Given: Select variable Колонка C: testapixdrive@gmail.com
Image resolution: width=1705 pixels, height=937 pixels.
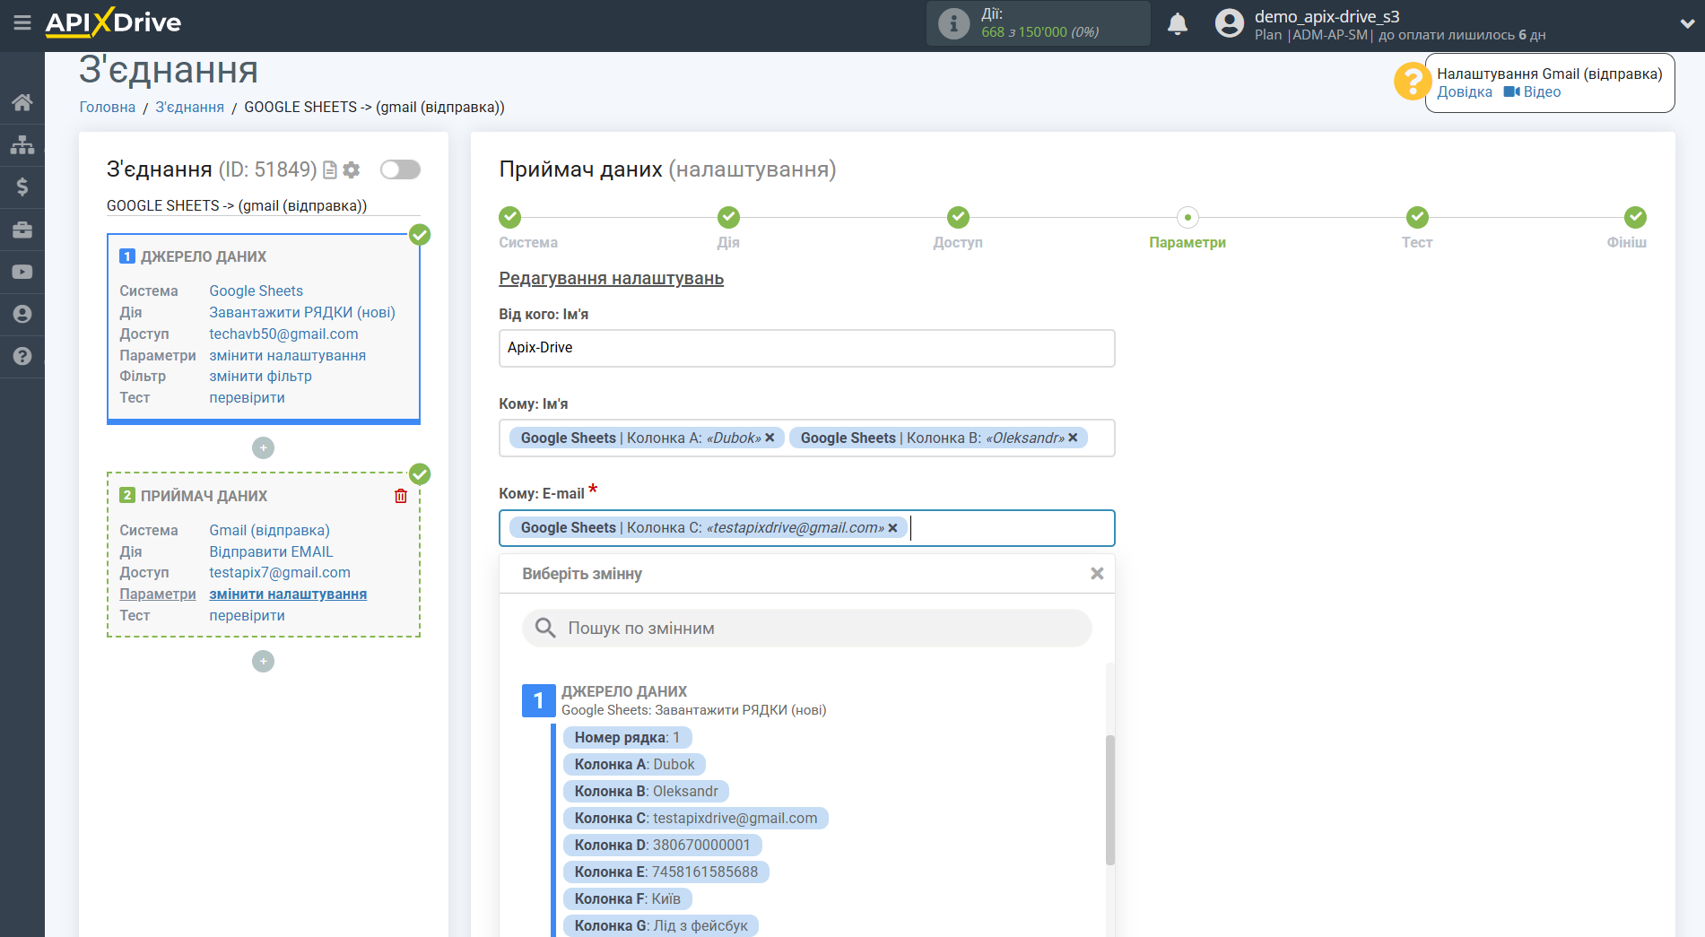Looking at the screenshot, I should coord(695,818).
